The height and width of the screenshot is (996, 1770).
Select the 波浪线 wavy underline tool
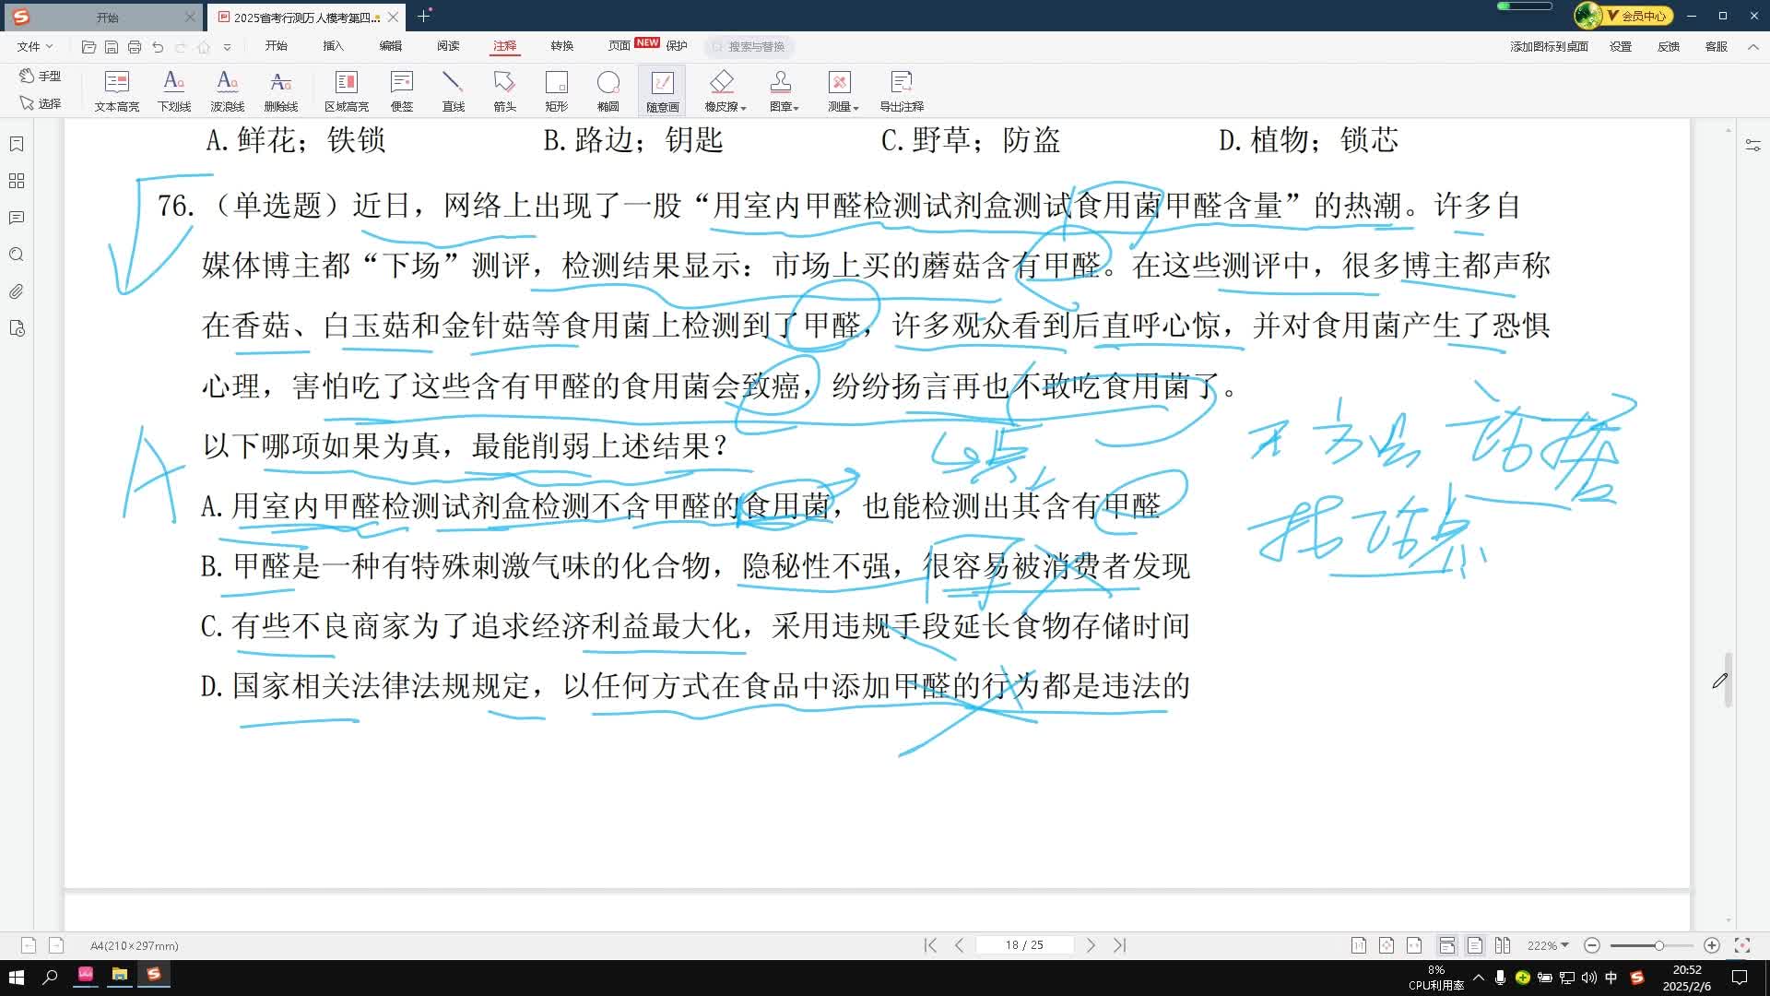(x=226, y=90)
